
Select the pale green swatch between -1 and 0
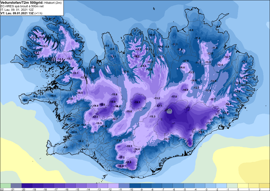click(232, 186)
